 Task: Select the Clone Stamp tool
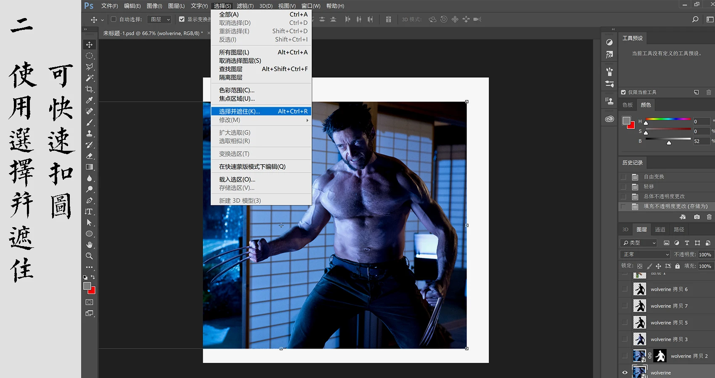89,134
